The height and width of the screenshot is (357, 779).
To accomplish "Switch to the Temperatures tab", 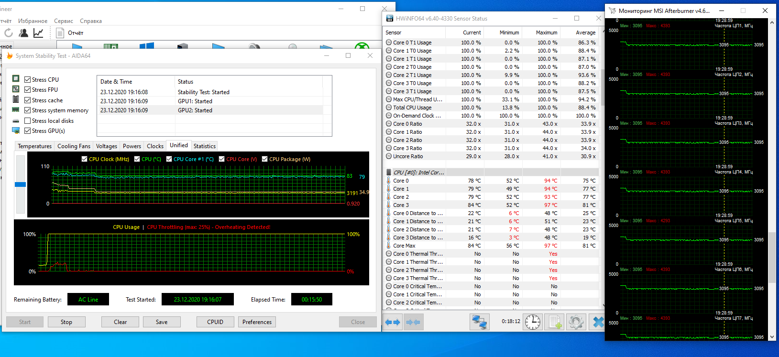I will [34, 146].
